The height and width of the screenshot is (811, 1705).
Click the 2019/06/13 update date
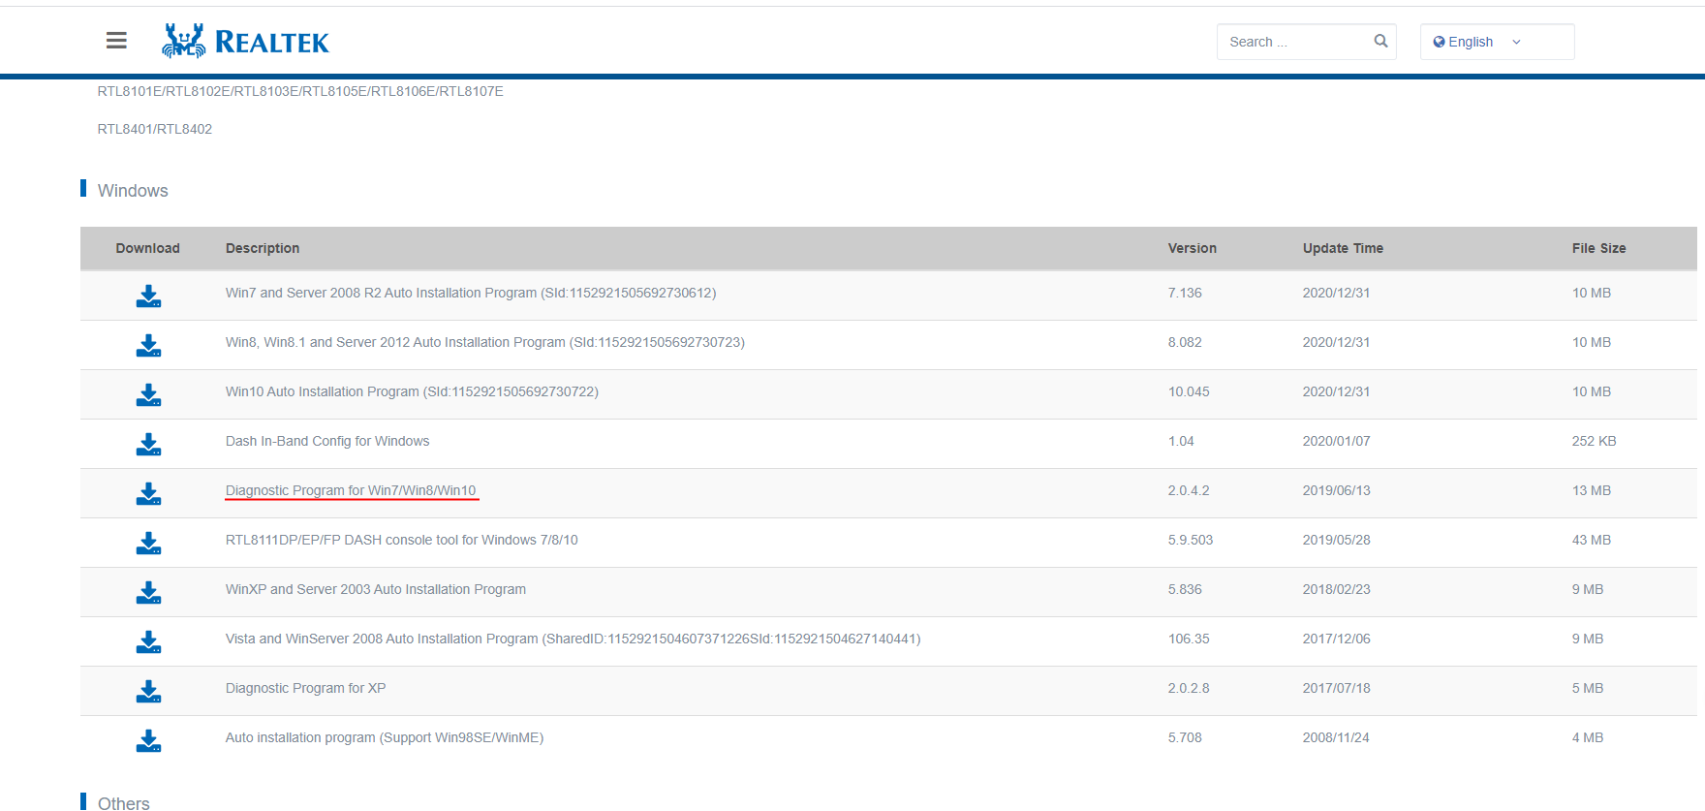pyautogui.click(x=1337, y=490)
